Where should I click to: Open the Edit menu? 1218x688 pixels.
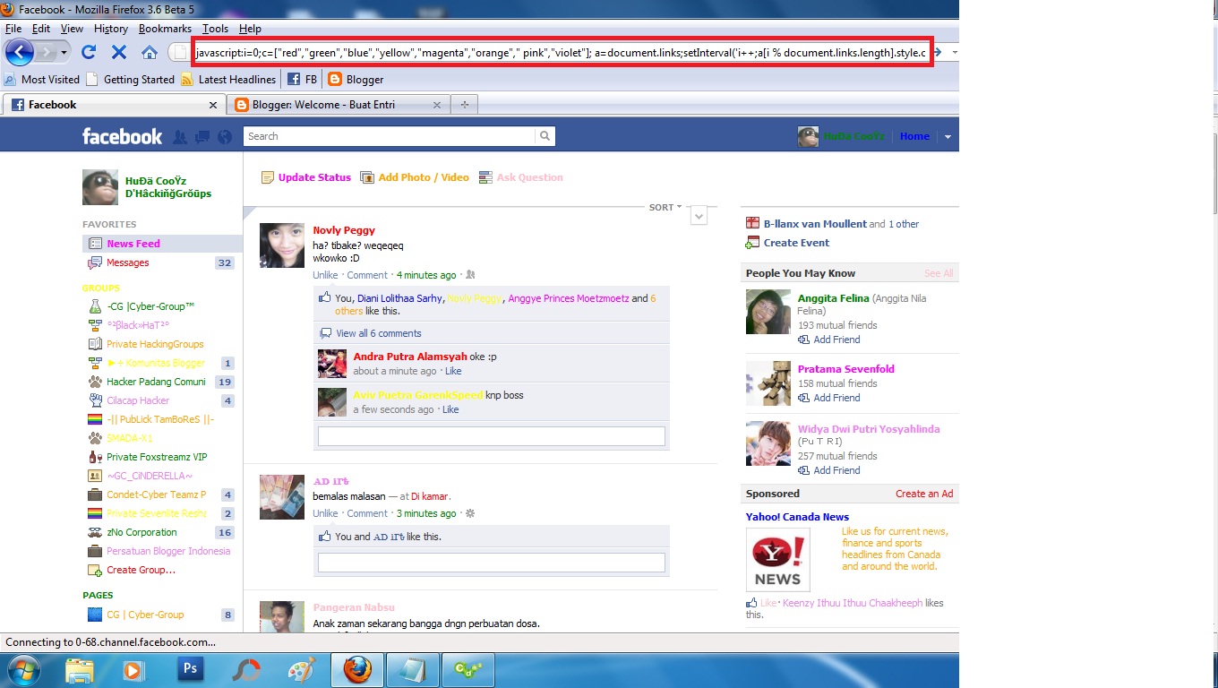coord(41,29)
